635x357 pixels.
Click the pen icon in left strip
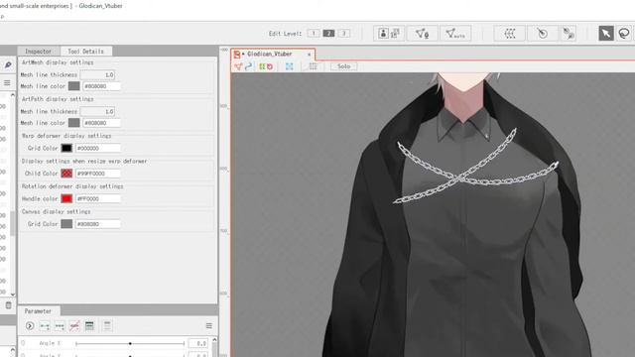coord(8,64)
